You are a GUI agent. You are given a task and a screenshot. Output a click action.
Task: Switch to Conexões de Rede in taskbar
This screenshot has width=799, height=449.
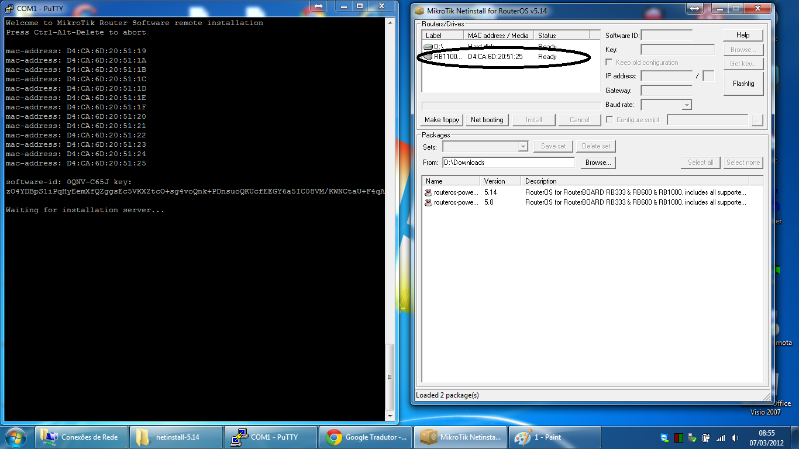pos(82,437)
